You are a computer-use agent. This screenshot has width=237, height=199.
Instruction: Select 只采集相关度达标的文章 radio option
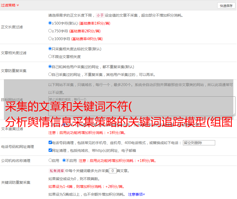[x=50, y=49]
